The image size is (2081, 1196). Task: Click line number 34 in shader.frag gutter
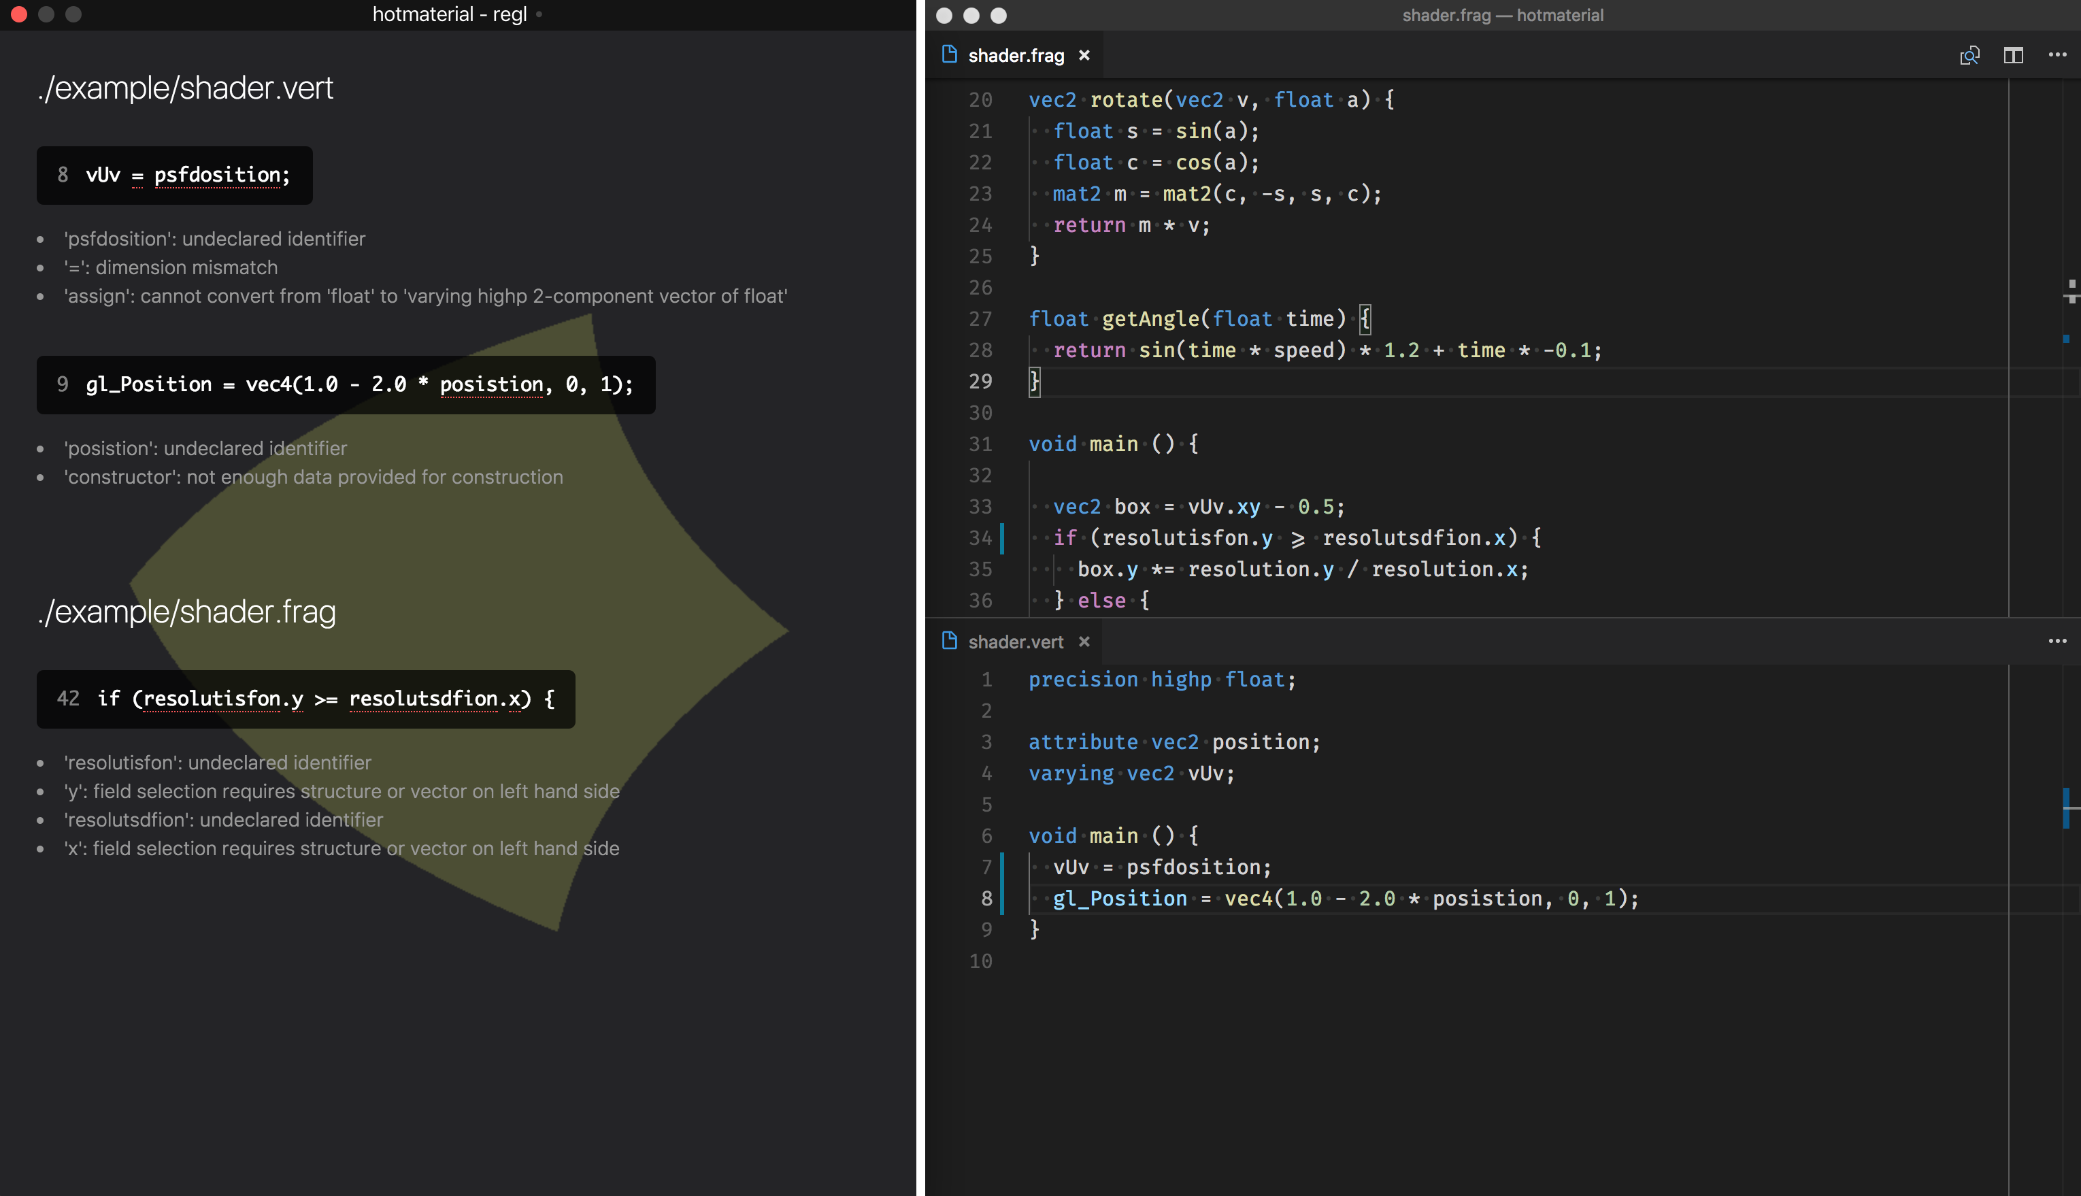point(980,538)
